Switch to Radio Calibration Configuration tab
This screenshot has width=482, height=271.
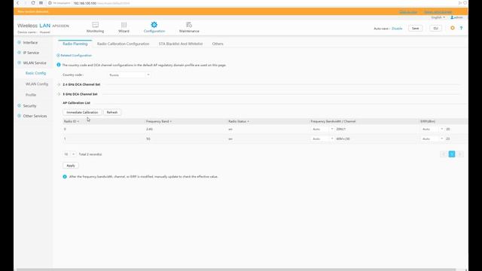click(123, 44)
